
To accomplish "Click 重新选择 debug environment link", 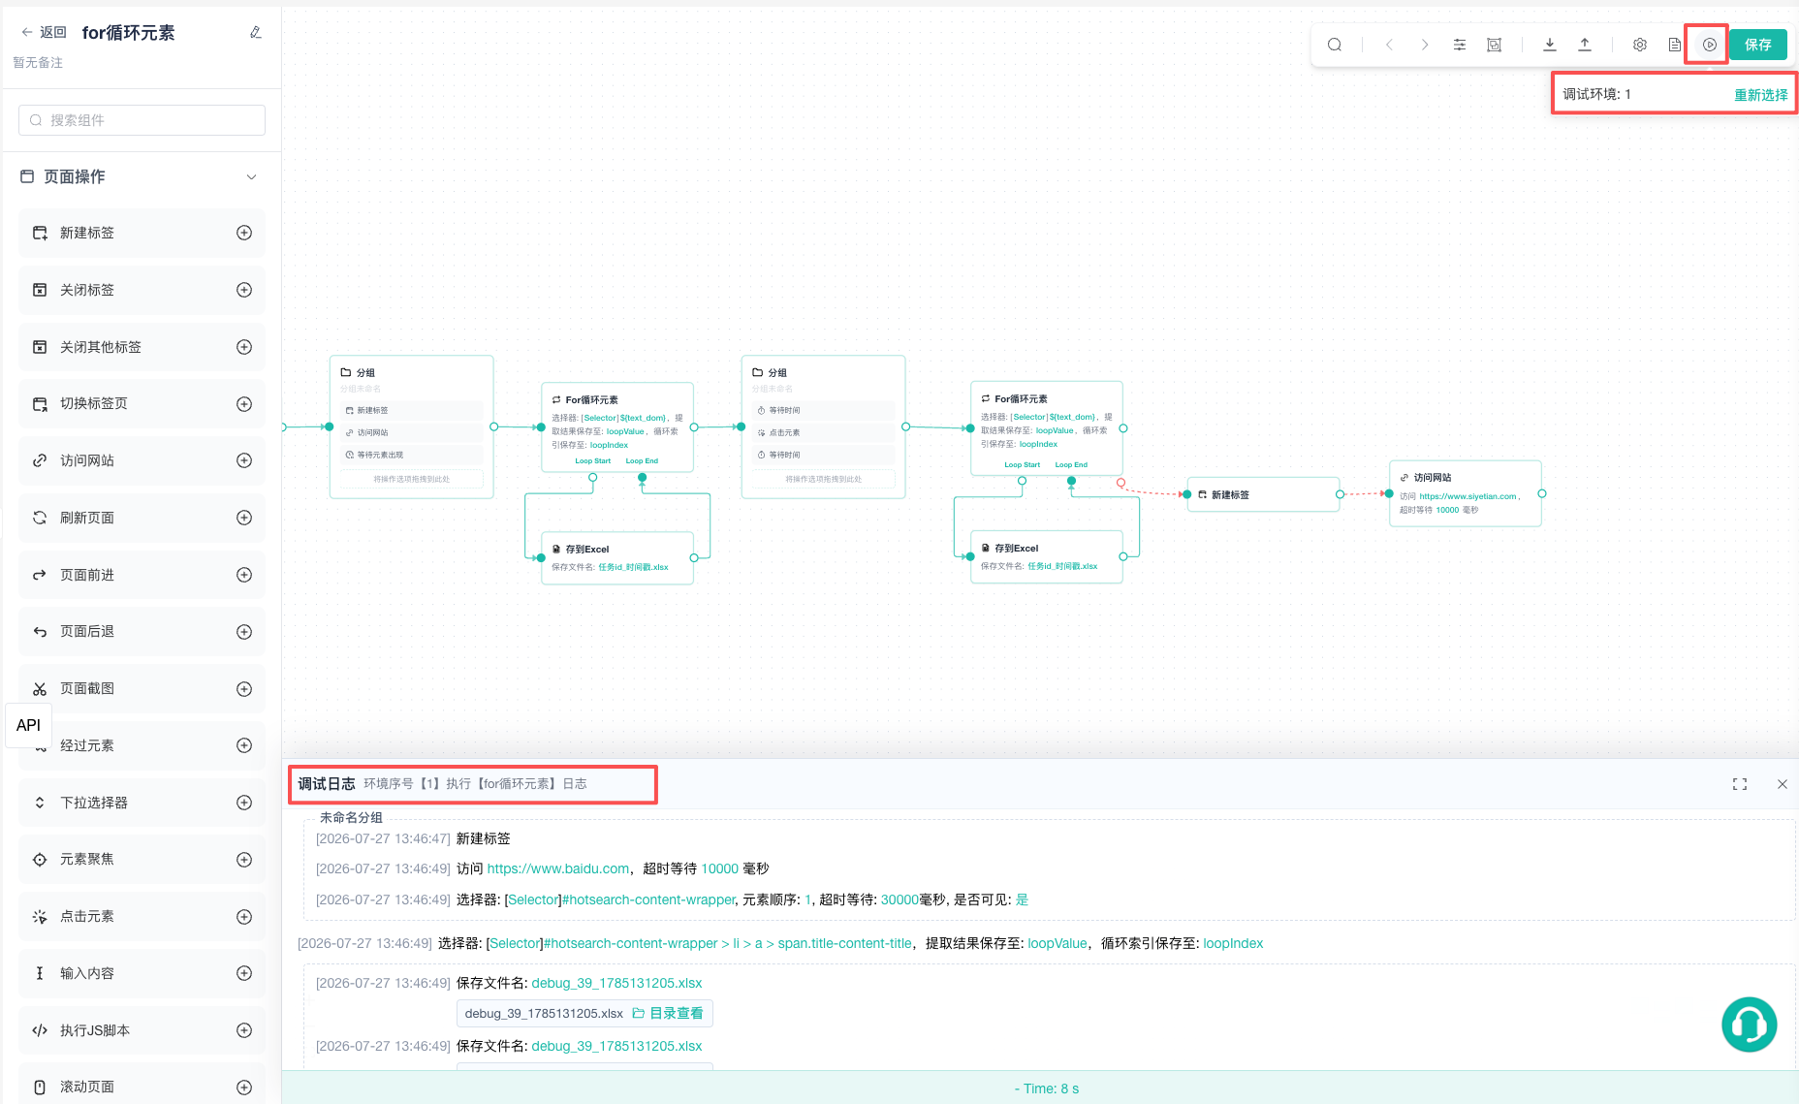I will click(1761, 95).
